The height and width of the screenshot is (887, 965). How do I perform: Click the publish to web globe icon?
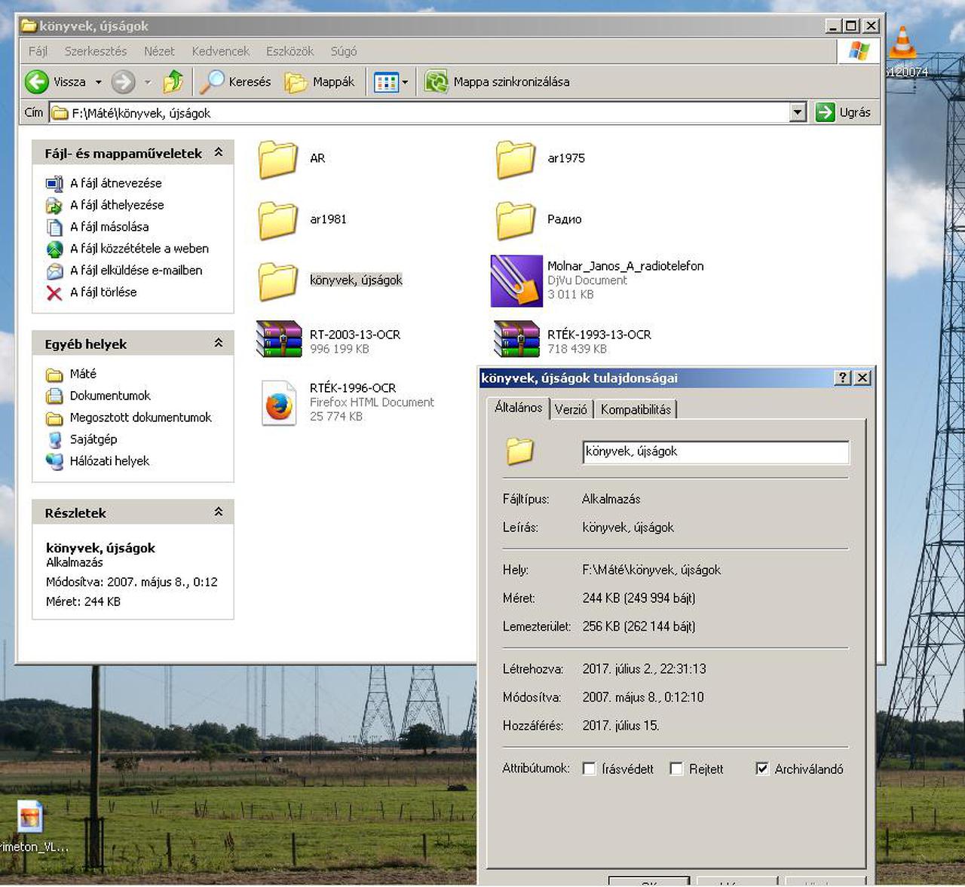coord(54,249)
